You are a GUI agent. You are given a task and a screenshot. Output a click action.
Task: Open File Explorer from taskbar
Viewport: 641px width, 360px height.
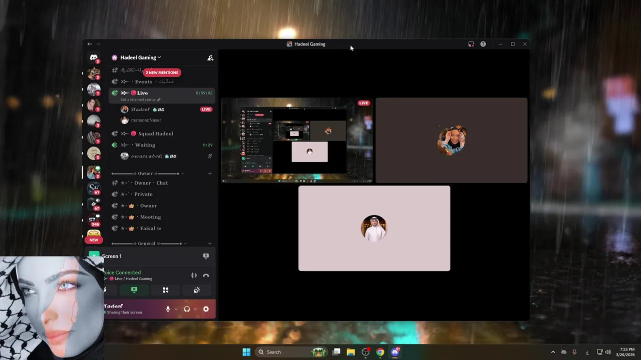tap(351, 352)
